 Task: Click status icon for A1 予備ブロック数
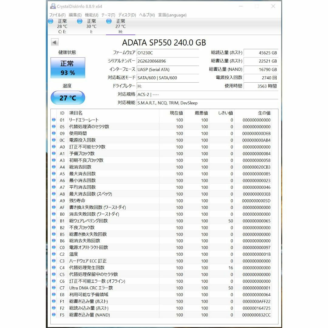(x=54, y=153)
